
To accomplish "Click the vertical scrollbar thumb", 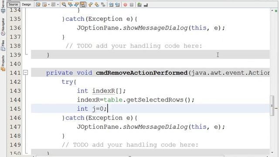I will pos(272,106).
